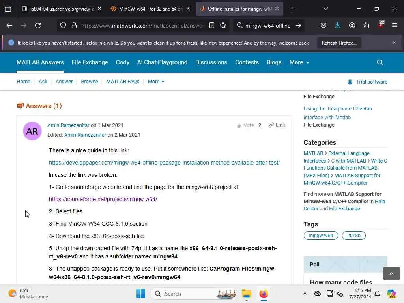Open File Exchange menu item

click(x=90, y=62)
